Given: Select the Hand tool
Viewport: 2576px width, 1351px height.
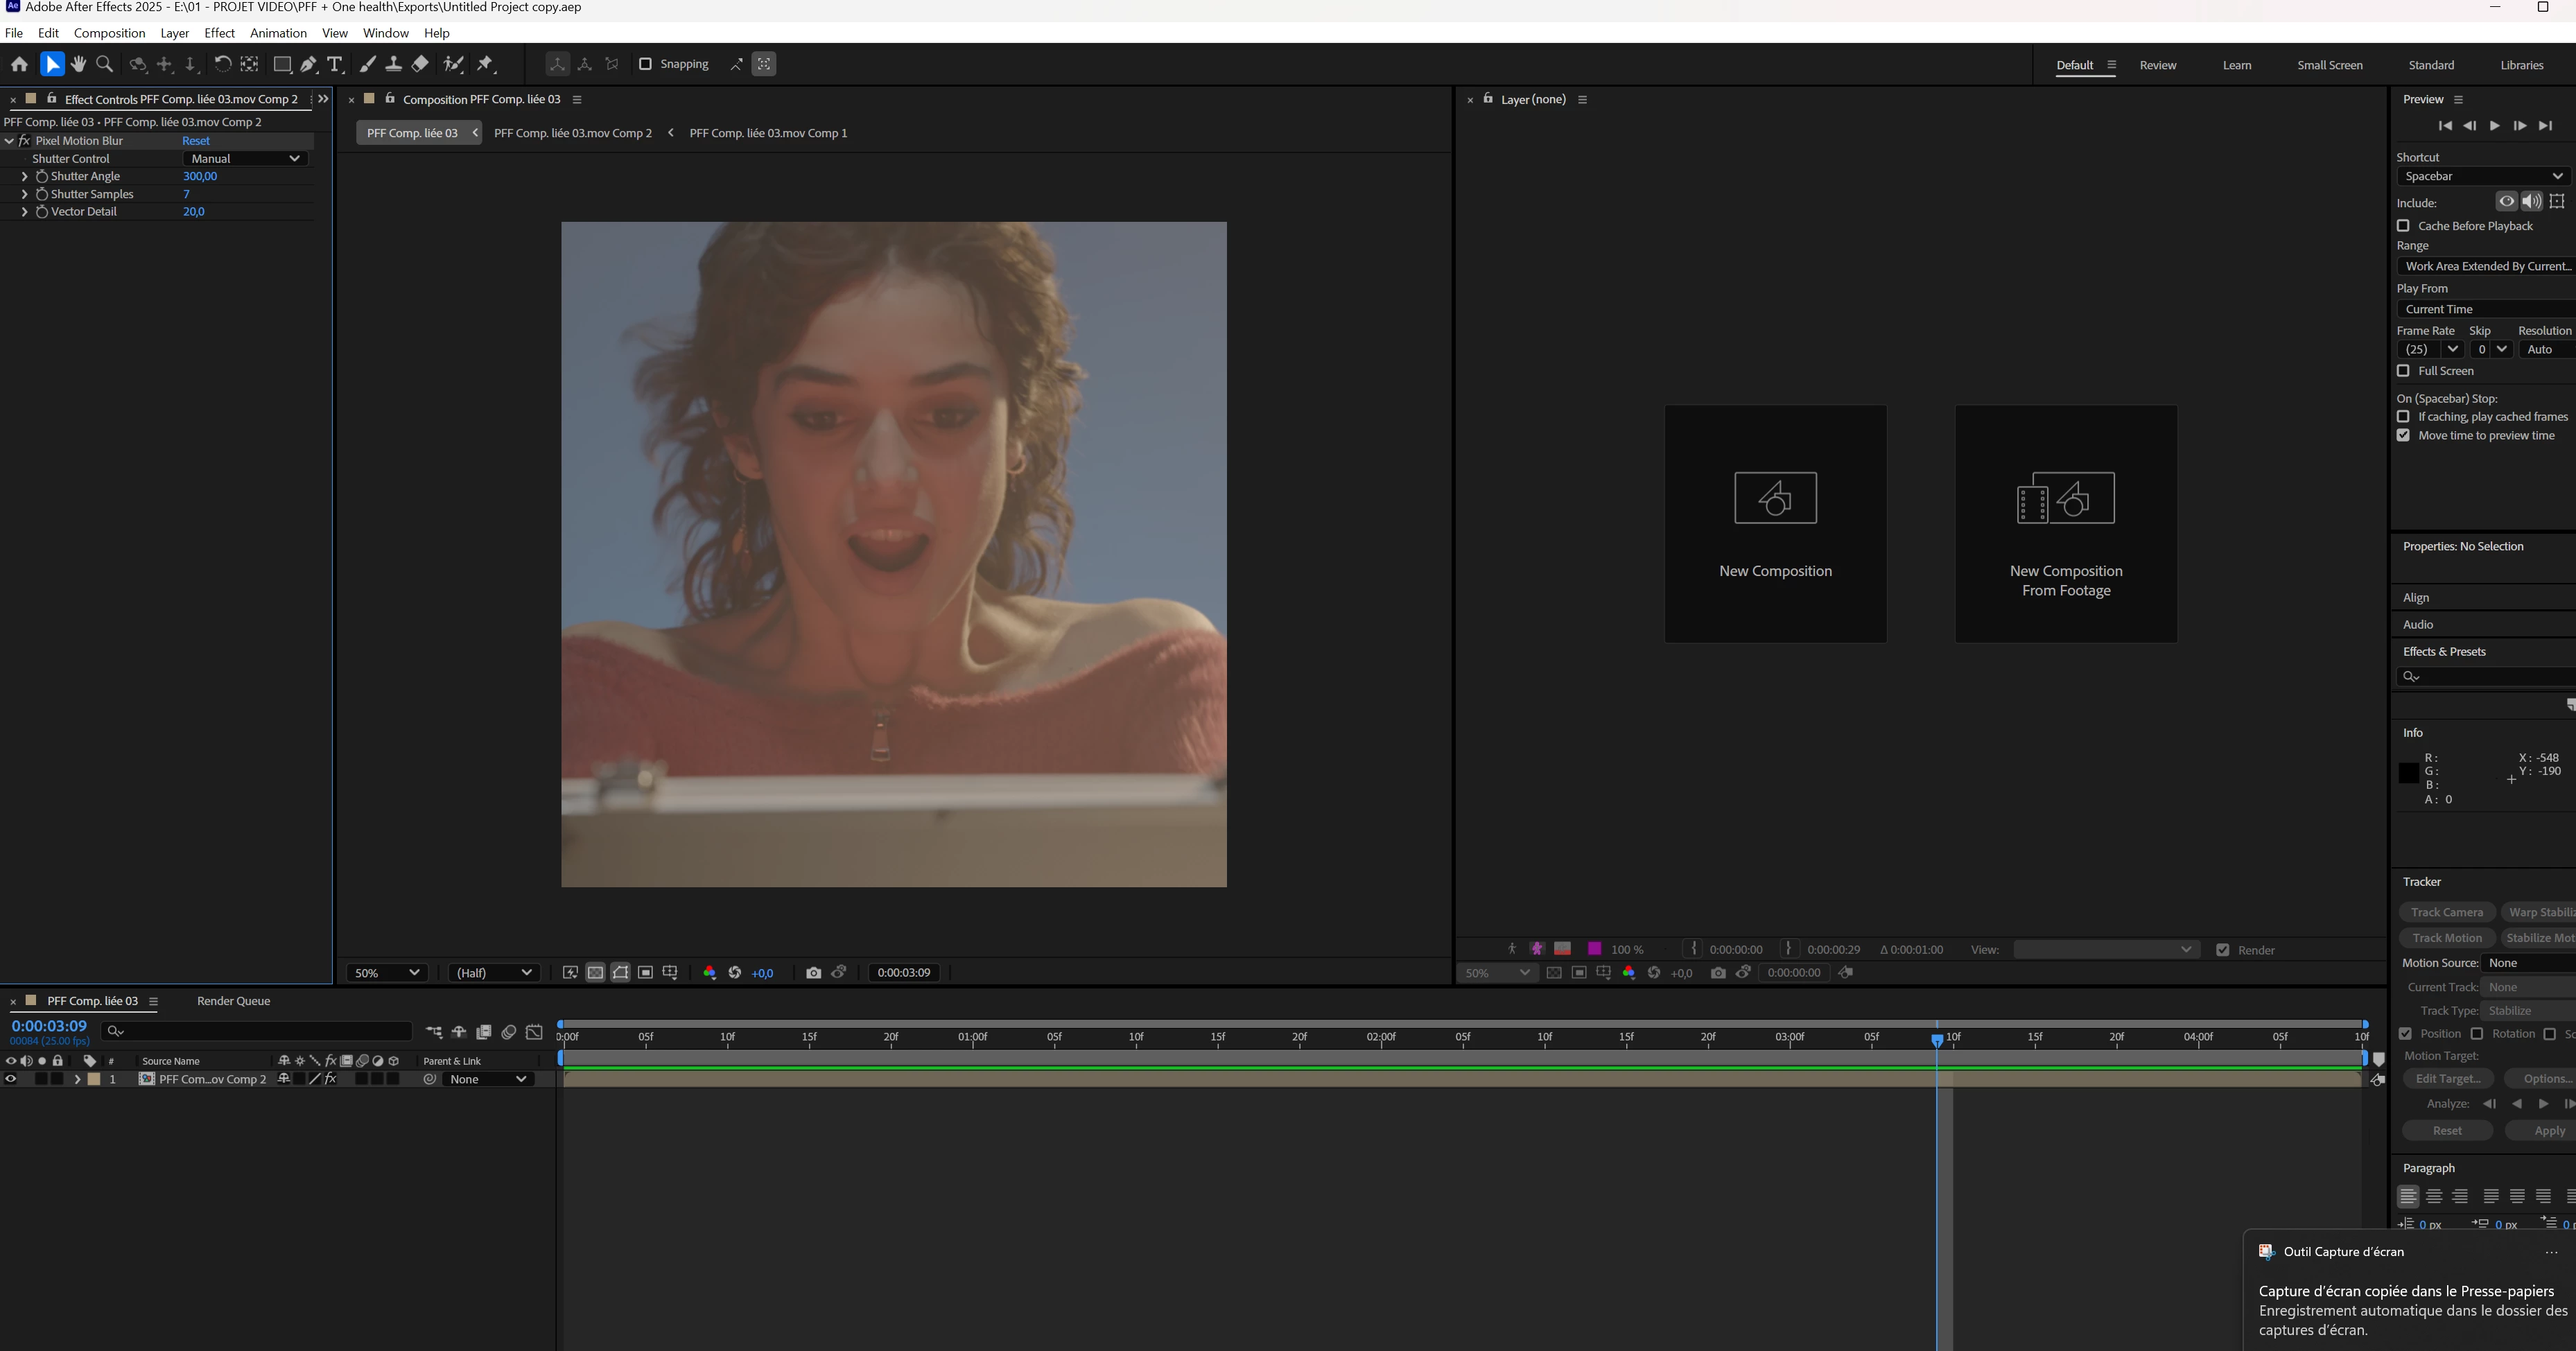Looking at the screenshot, I should click(x=78, y=64).
